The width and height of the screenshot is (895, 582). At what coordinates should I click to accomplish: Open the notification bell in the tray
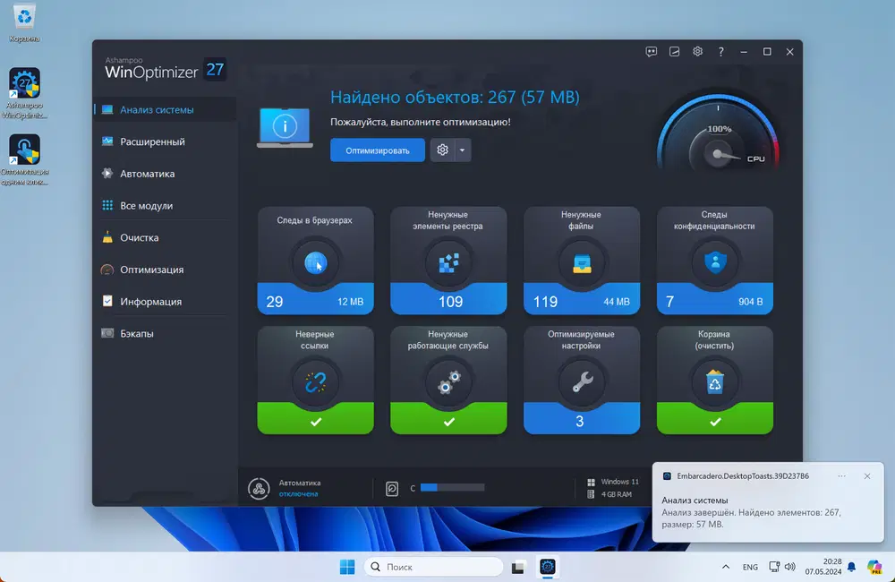pos(851,567)
